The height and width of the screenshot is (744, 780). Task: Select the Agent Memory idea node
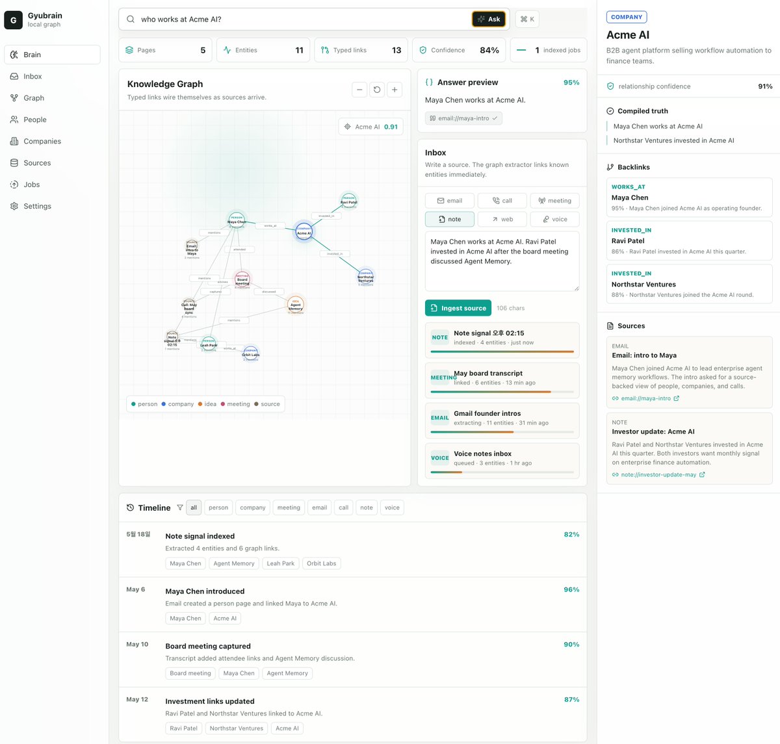click(296, 305)
